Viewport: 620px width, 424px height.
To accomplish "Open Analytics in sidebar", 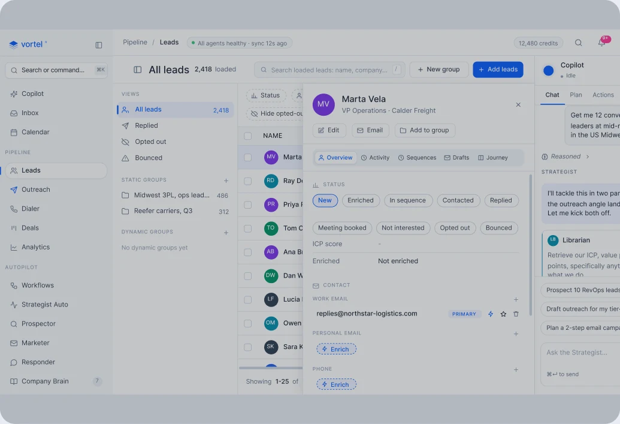I will (56, 247).
